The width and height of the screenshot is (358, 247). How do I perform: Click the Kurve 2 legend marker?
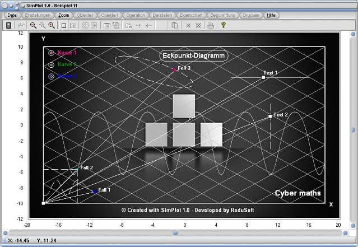[52, 65]
